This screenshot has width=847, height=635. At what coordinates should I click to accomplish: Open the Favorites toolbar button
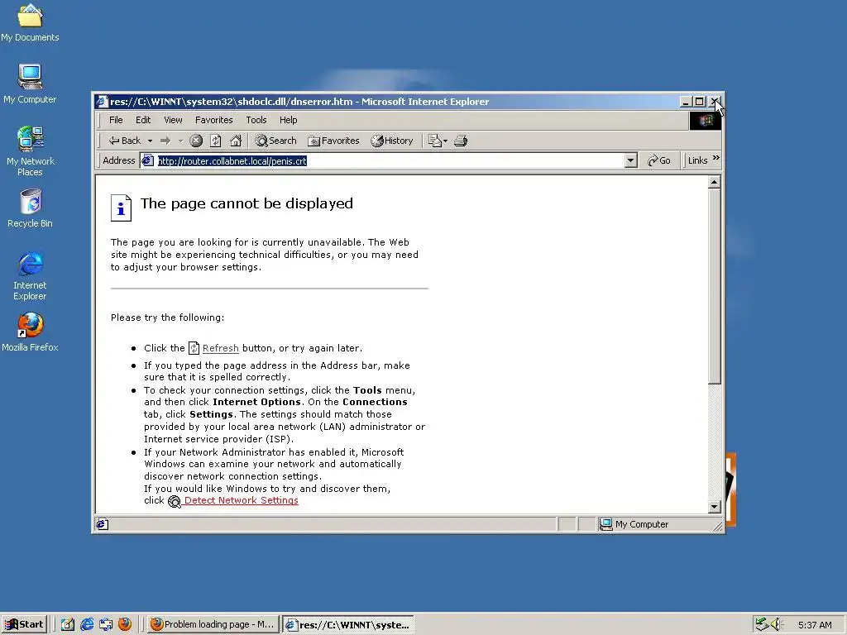point(333,141)
